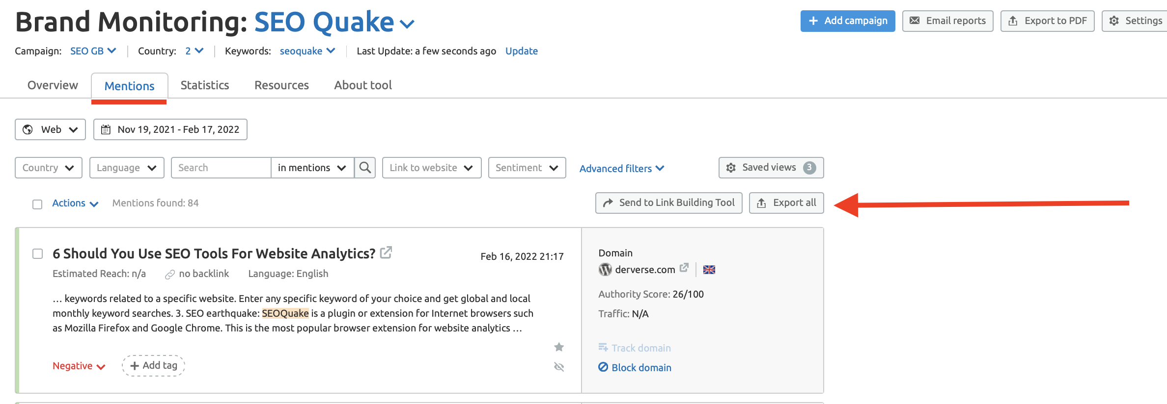Click Add tag on the mention
The height and width of the screenshot is (404, 1167).
click(153, 366)
